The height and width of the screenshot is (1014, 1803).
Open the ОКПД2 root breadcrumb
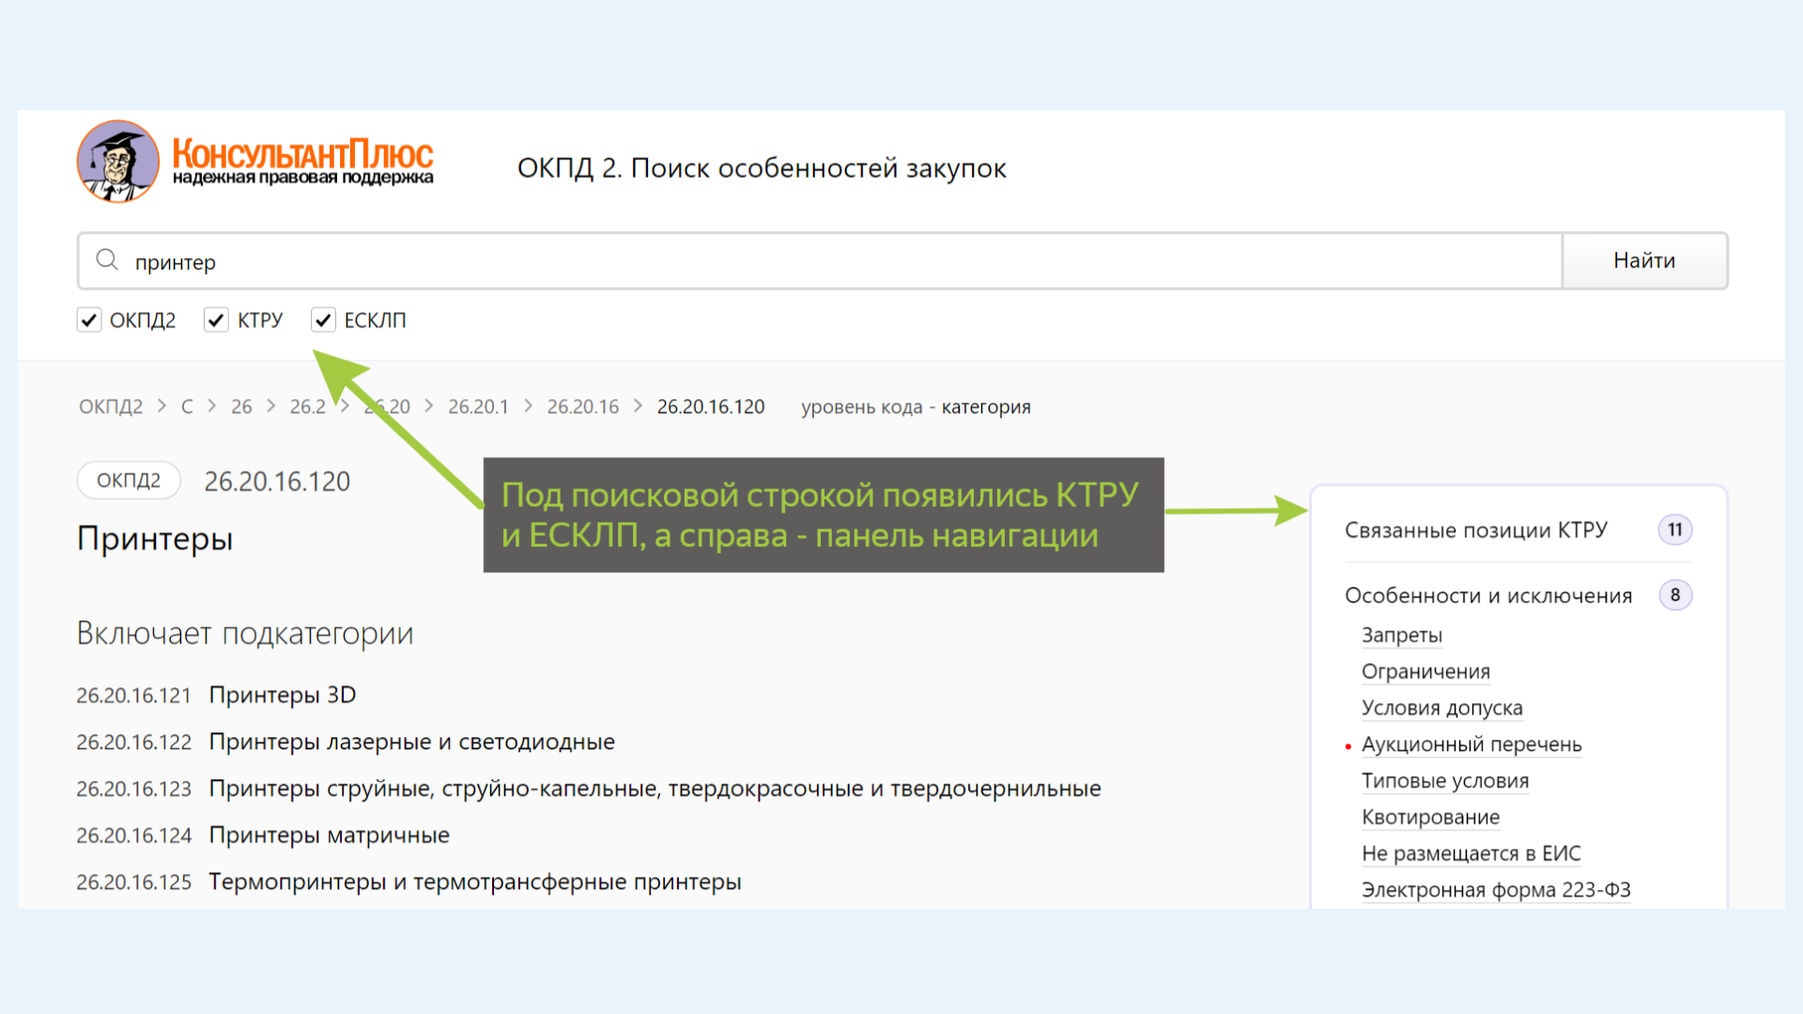(x=111, y=407)
